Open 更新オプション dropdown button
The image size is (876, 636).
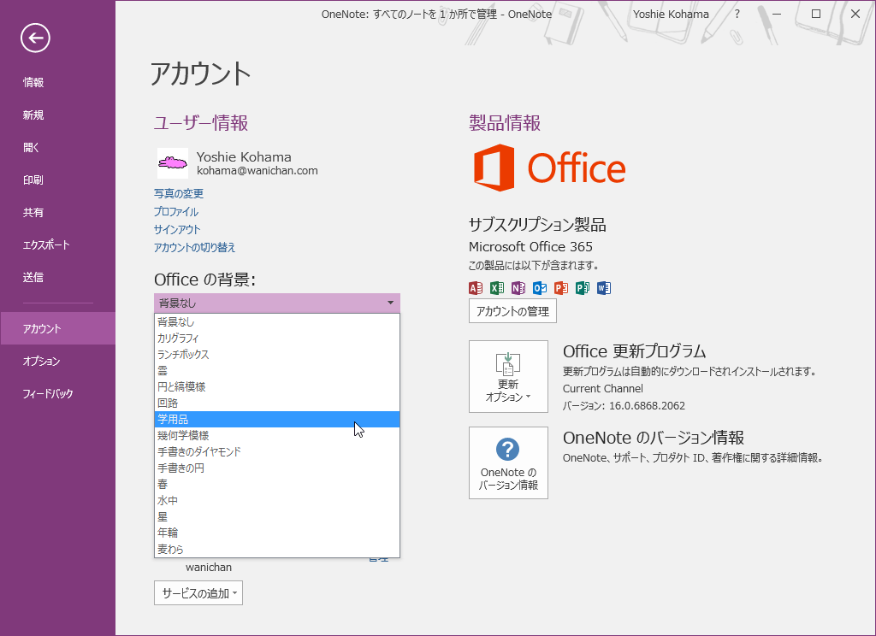click(x=508, y=376)
